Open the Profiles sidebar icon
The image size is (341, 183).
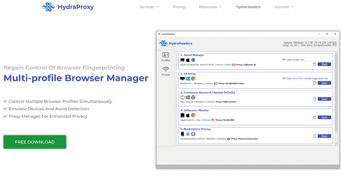click(166, 55)
